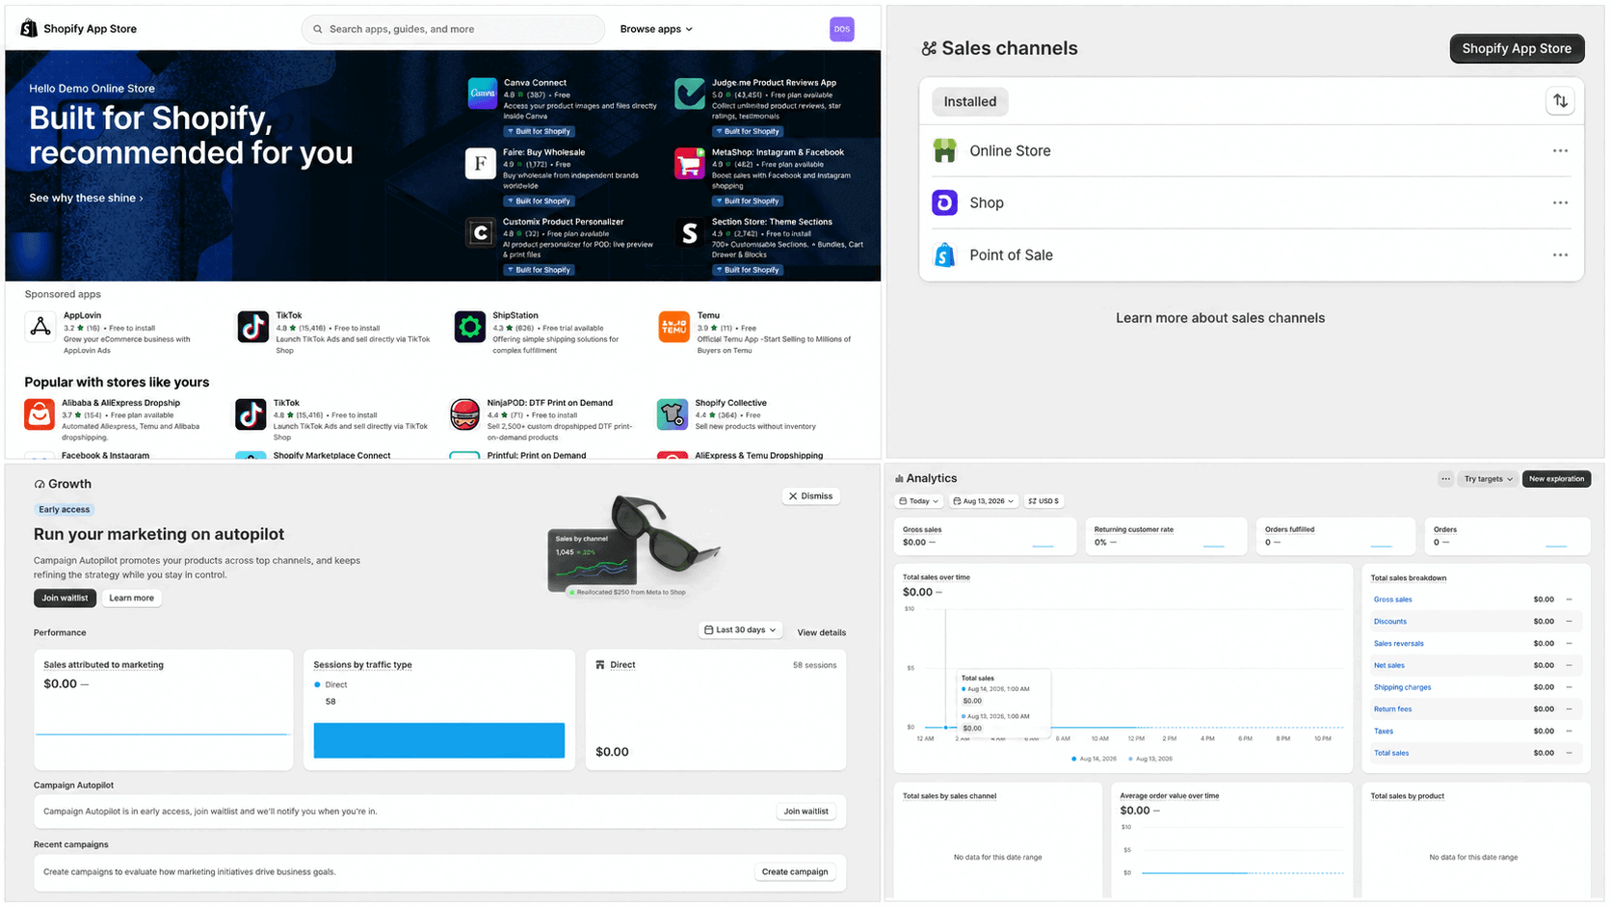The width and height of the screenshot is (1611, 907).
Task: Click the sort arrows icon in Sales channels
Action: point(1560,101)
